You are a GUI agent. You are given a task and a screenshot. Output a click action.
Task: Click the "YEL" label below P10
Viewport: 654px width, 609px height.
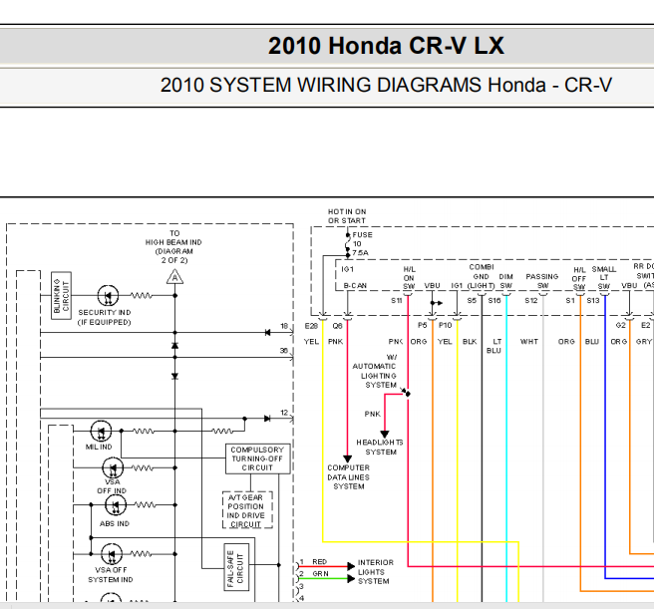(x=445, y=342)
